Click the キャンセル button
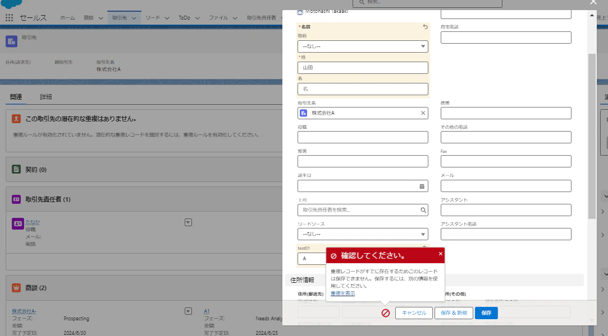 tap(414, 313)
